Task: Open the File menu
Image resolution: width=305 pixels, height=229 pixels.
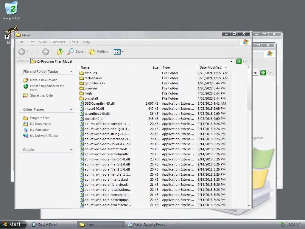Action: coord(21,42)
